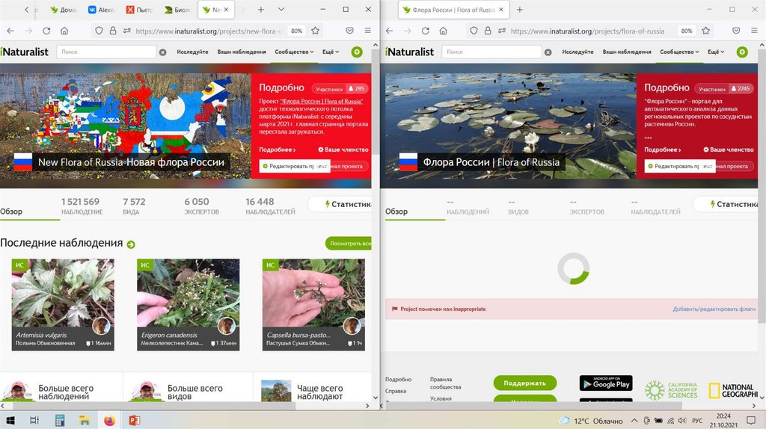The image size is (766, 429).
Task: Open the Erigeron canadensis observation card
Action: [x=188, y=304]
